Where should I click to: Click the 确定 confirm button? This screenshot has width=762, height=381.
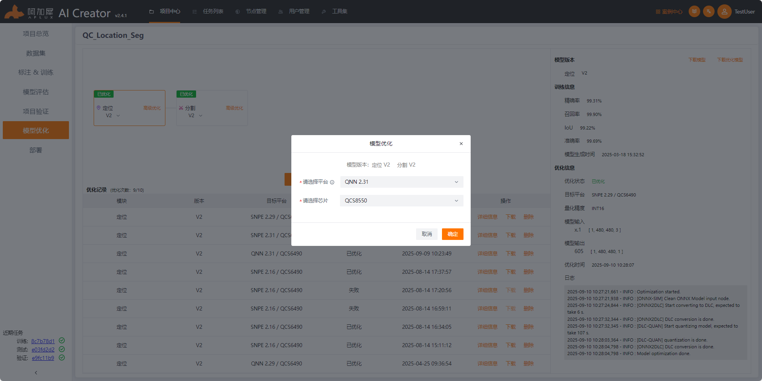452,234
